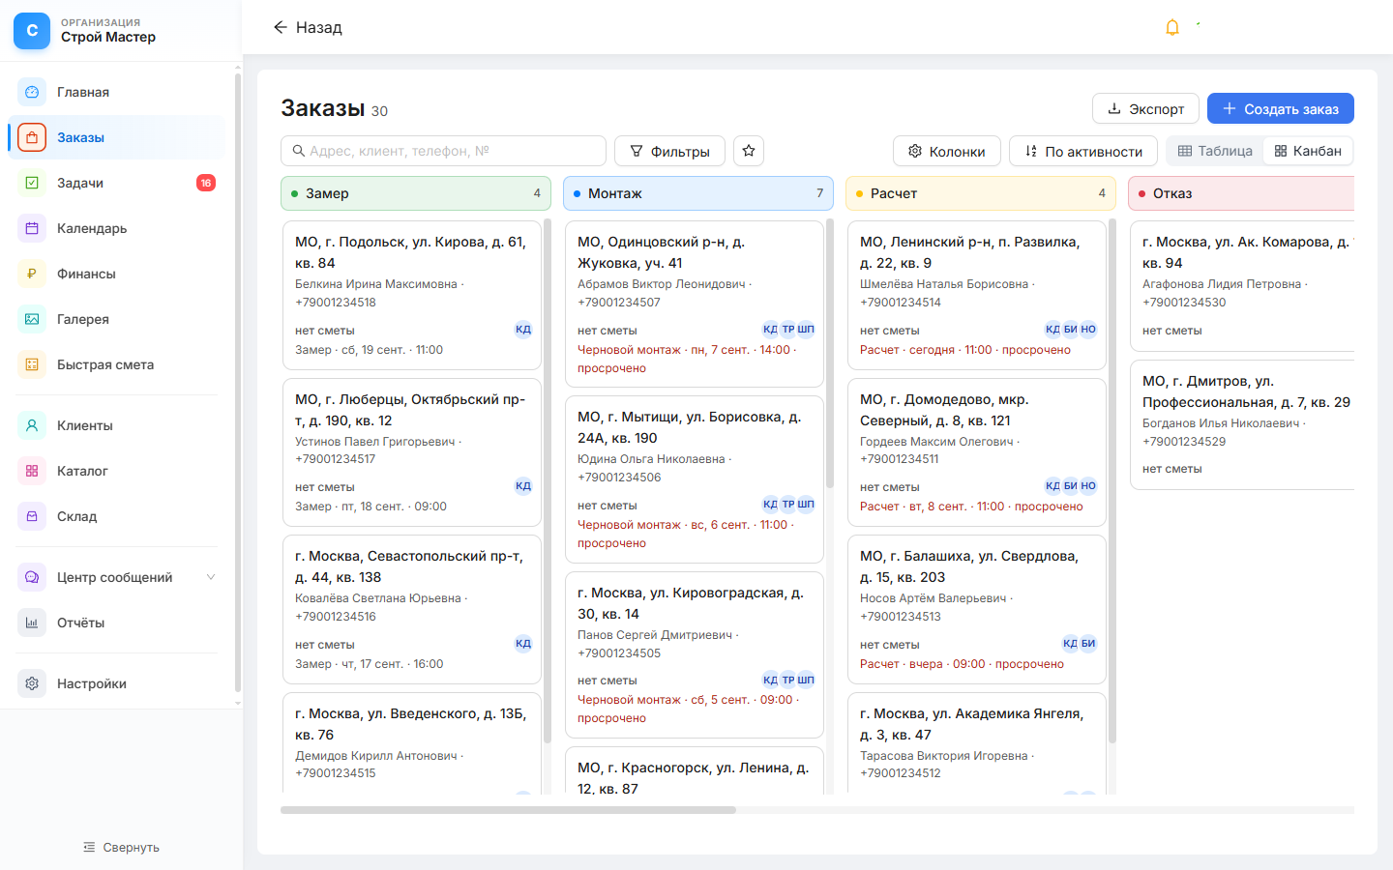Open Задачи checkmark icon

(32, 183)
